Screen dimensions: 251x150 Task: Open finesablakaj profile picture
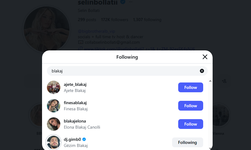(54, 106)
